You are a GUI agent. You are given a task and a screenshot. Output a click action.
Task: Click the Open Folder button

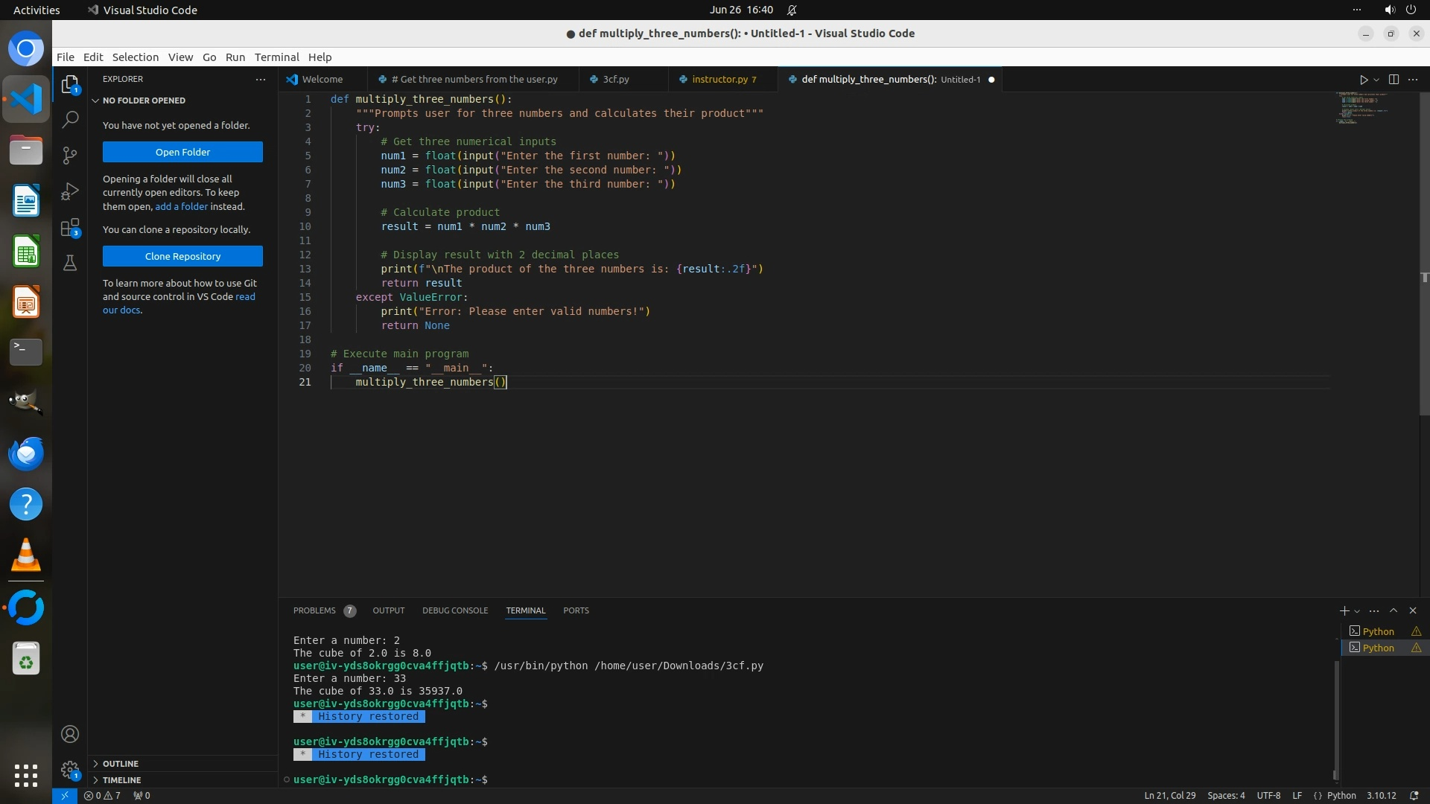[182, 152]
